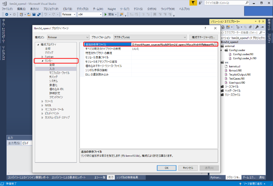This screenshot has width=273, height=186.
Task: Click the notification flag icon in title bar
Action: [193, 3]
